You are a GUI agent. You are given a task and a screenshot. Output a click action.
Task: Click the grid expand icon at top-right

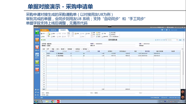[183, 49]
